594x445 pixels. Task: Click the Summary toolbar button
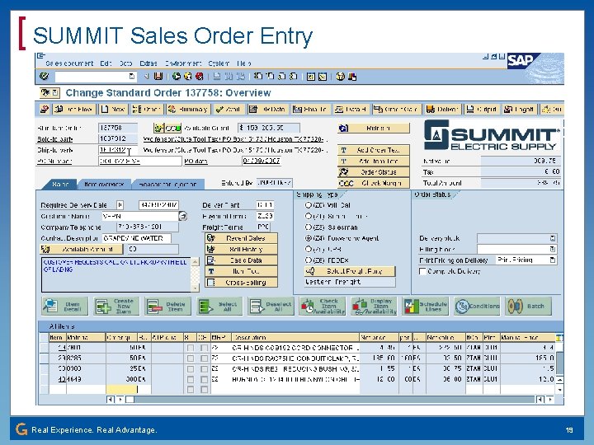click(188, 110)
